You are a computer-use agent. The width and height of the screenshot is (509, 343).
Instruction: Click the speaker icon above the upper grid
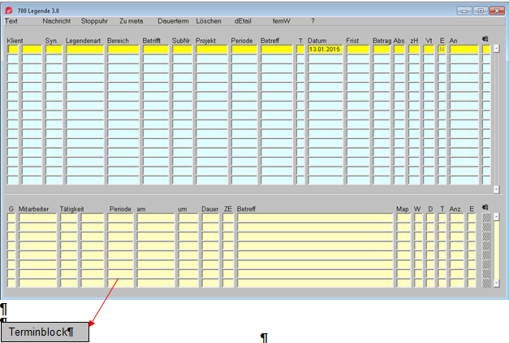pyautogui.click(x=485, y=39)
